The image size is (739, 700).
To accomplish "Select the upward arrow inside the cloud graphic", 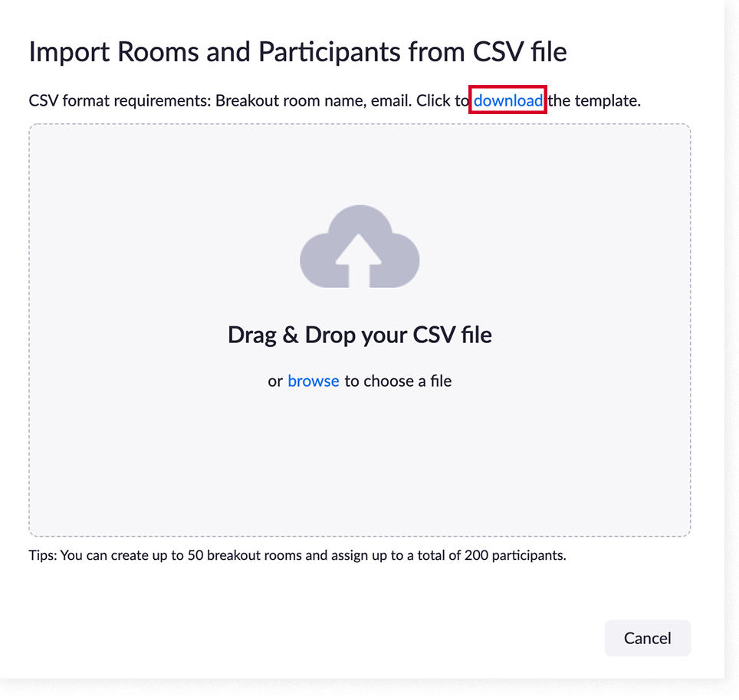I will [x=359, y=257].
